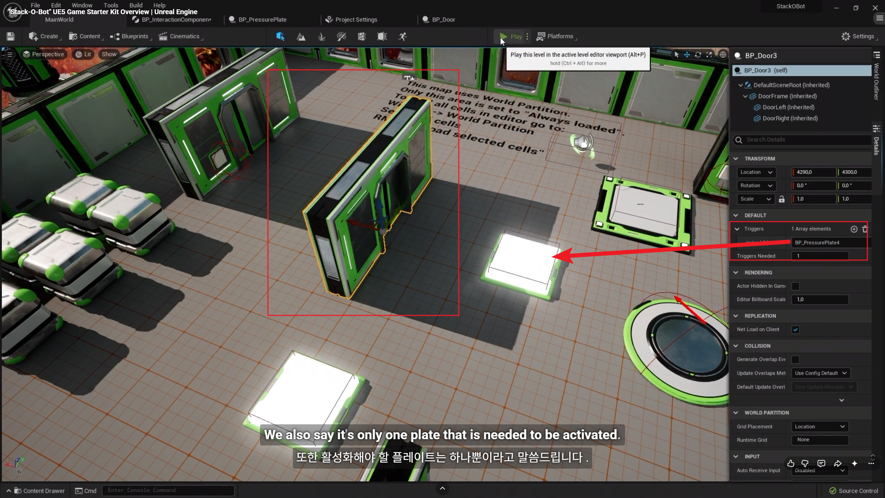The width and height of the screenshot is (885, 498).
Task: Open Mesh Paint mode icon
Action: point(342,36)
